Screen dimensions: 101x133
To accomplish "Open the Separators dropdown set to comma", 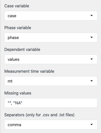I will tap(51, 125).
